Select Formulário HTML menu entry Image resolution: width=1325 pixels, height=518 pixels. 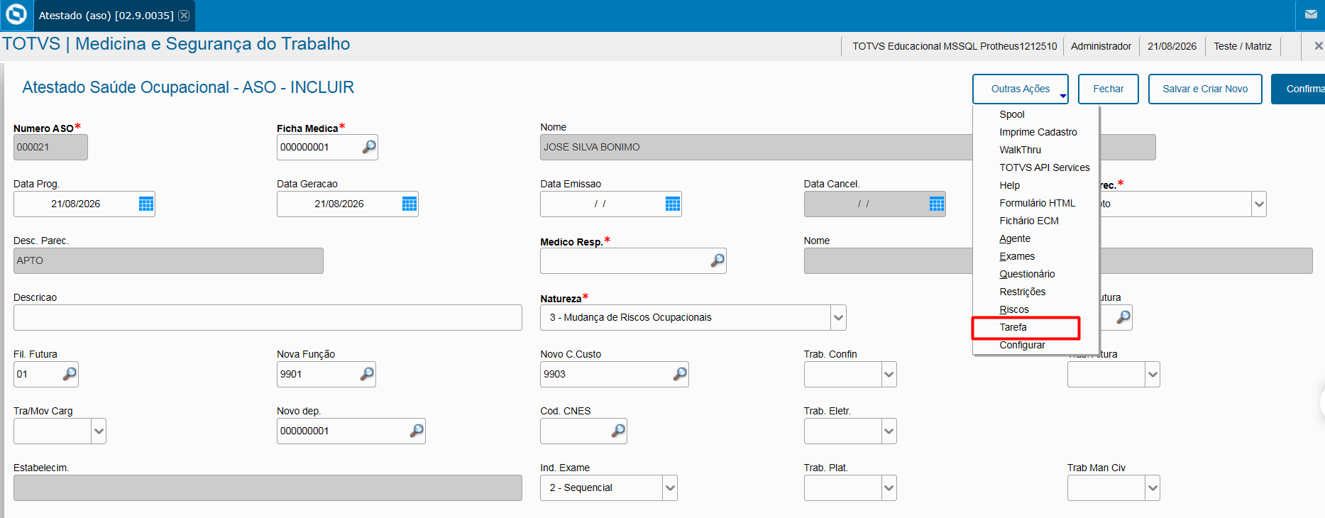pyautogui.click(x=1038, y=203)
